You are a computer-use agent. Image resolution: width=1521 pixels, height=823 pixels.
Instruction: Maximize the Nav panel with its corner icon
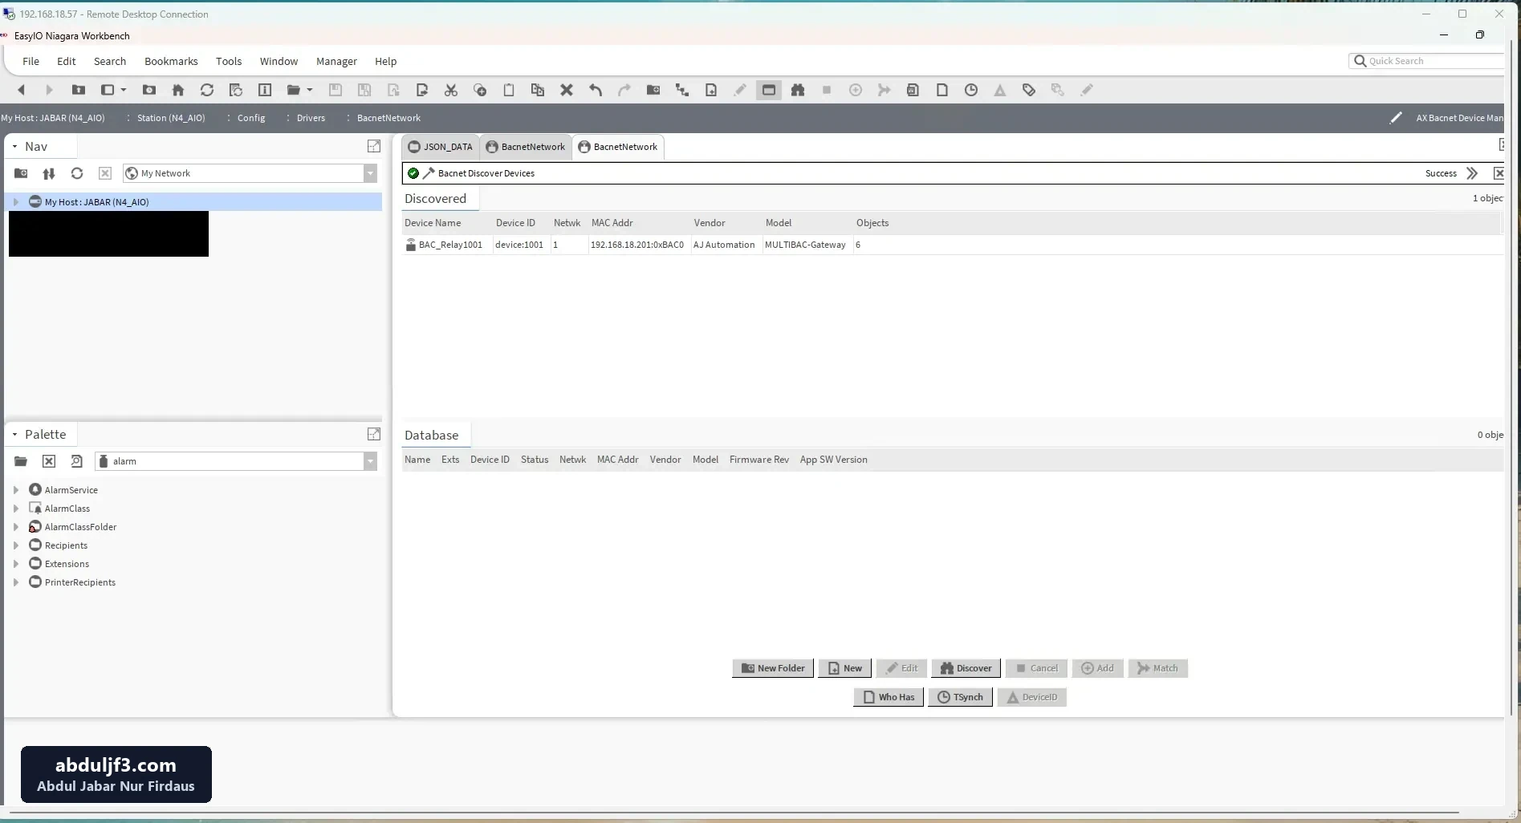point(374,146)
